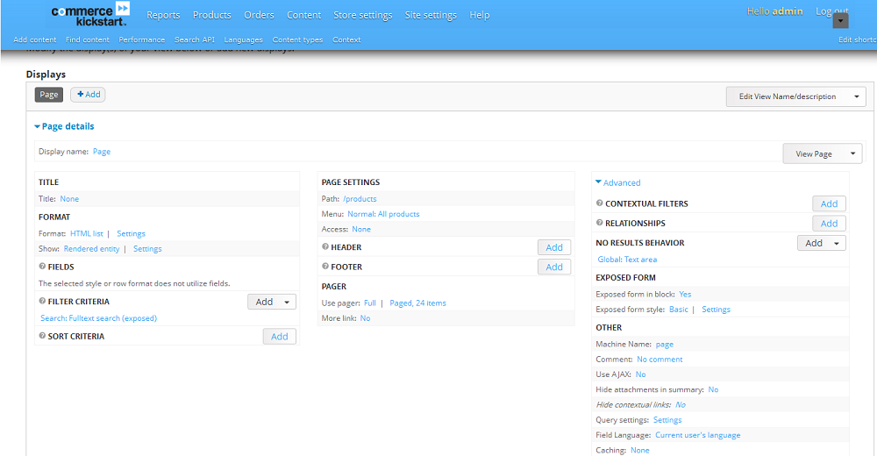
Task: Open View Page dropdown arrow
Action: click(x=852, y=153)
